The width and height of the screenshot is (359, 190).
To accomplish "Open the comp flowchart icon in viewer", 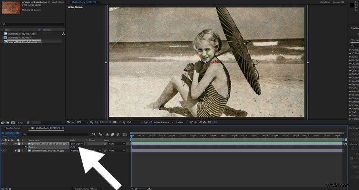I will (204, 122).
